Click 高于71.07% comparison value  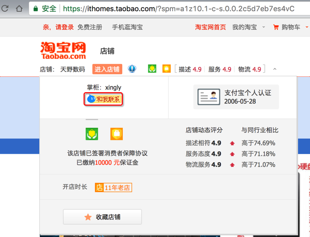click(x=258, y=164)
